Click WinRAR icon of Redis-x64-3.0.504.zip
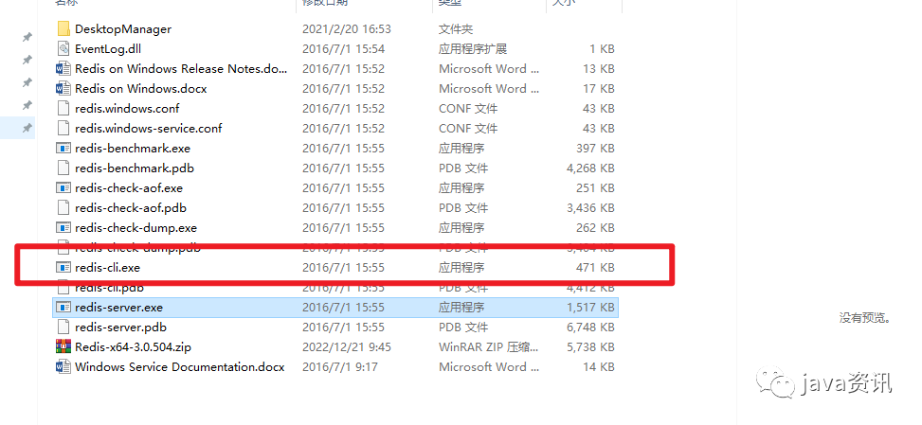The image size is (922, 425). click(63, 347)
